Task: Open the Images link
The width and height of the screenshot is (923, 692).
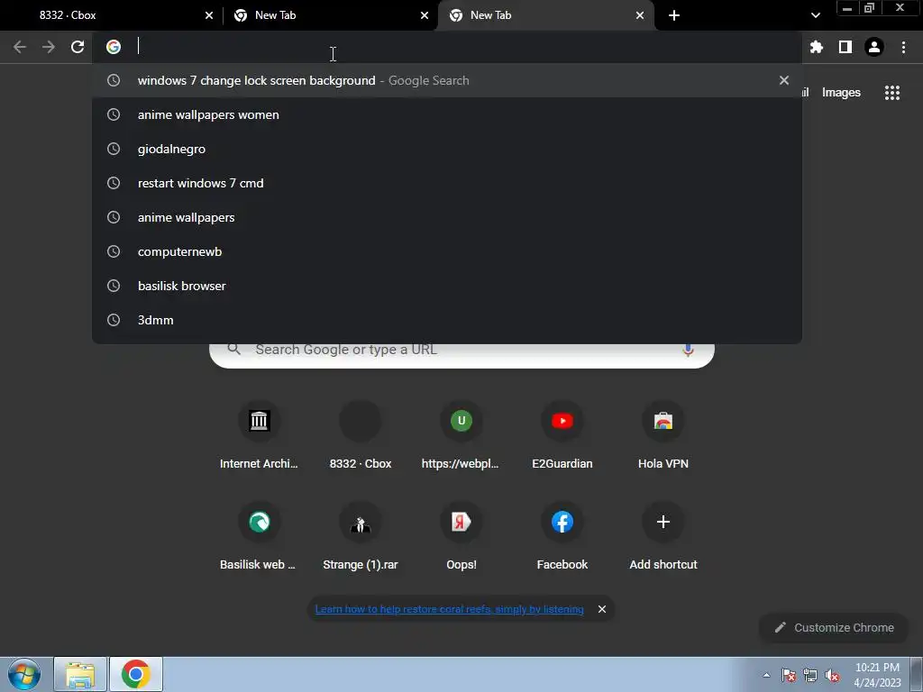Action: (x=841, y=93)
